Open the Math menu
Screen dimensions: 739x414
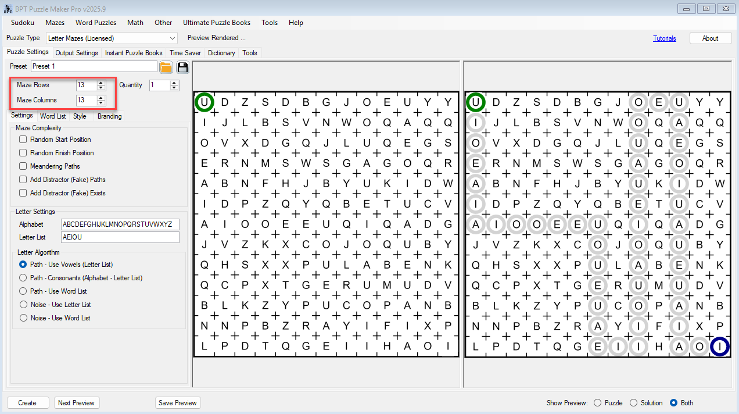point(135,23)
